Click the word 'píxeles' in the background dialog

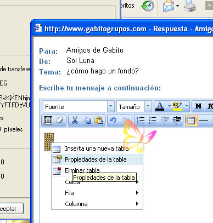(13, 129)
